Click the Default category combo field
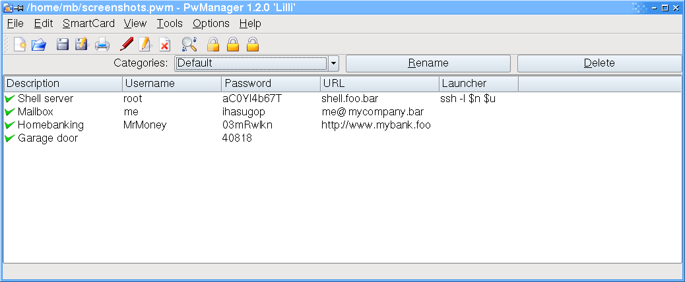 click(x=251, y=63)
